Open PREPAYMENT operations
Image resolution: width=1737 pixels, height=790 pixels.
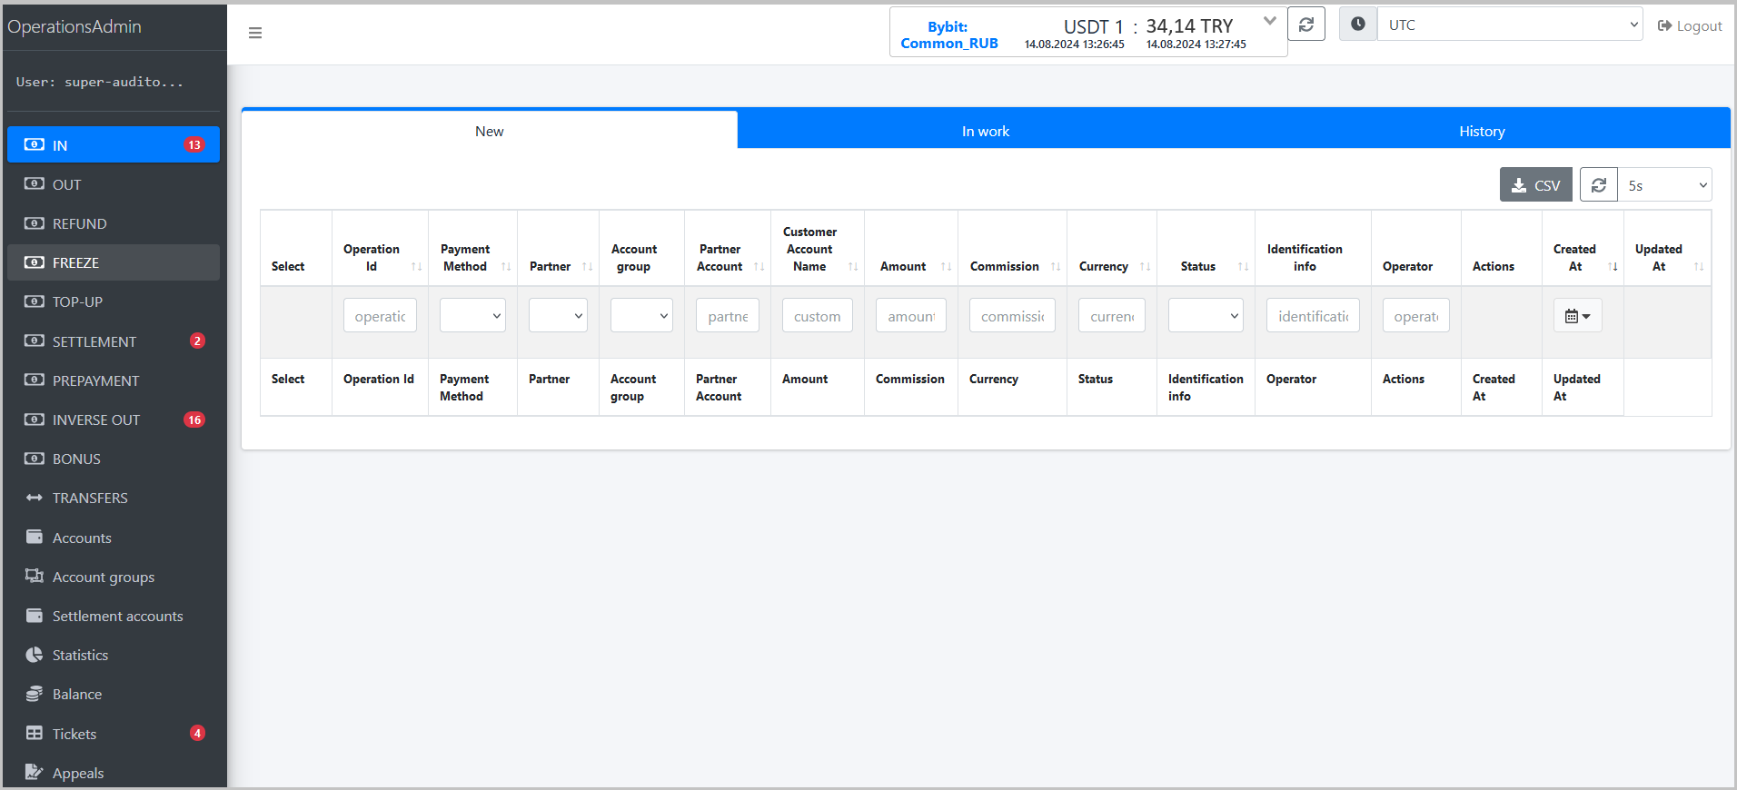114,380
